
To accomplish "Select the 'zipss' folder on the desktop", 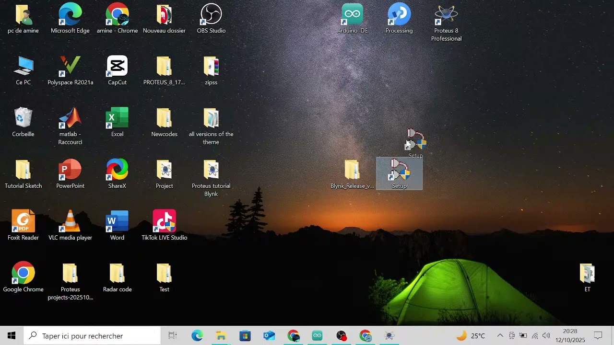I will pyautogui.click(x=211, y=71).
